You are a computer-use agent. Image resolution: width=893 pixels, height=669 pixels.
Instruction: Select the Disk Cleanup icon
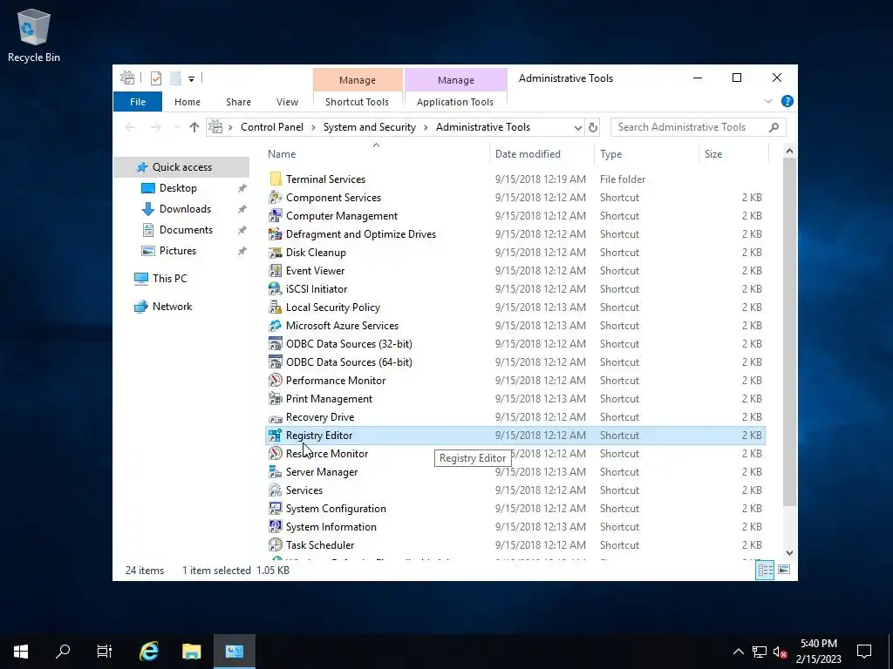[275, 253]
